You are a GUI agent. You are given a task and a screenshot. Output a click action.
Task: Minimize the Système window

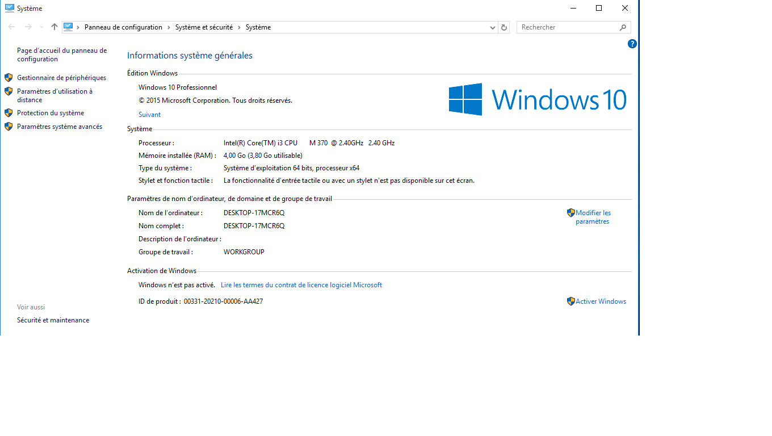click(573, 8)
